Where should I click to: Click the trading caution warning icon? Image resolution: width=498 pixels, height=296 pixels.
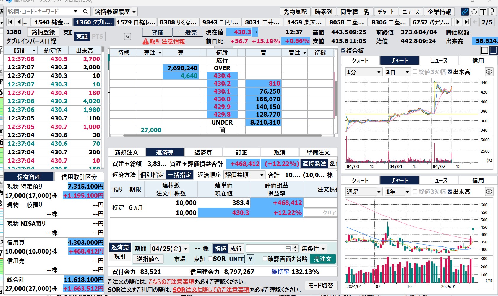[145, 42]
